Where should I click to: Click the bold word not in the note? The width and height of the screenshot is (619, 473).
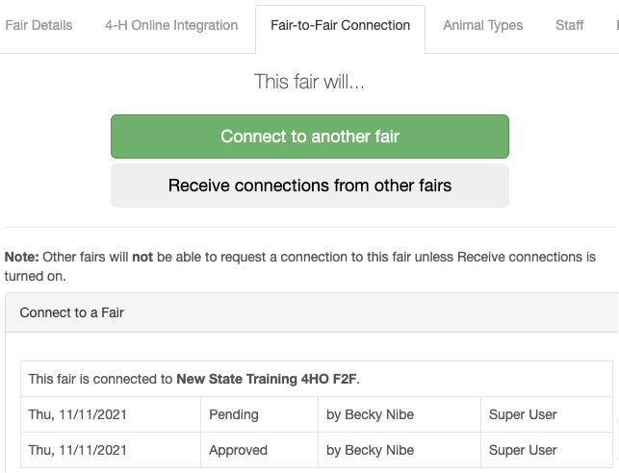click(142, 258)
